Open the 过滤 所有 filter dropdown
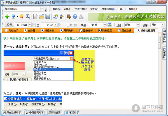The width and height of the screenshot is (168, 116). 138,25
